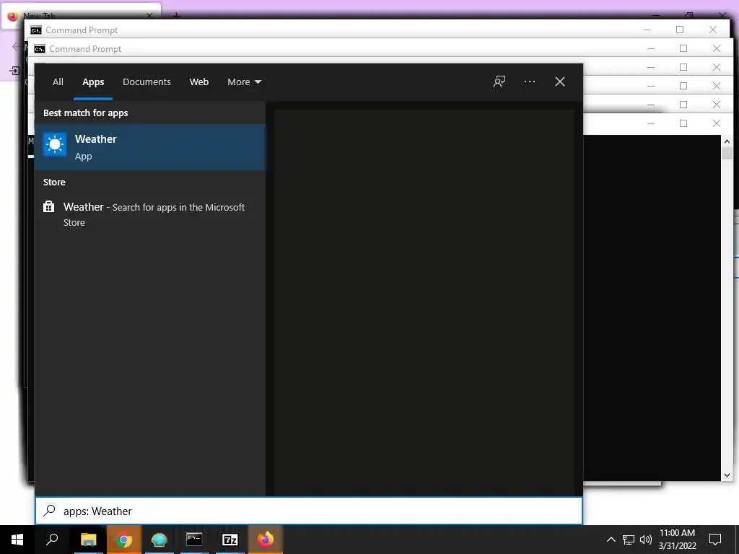The height and width of the screenshot is (554, 739).
Task: Expand the More filters dropdown
Action: click(x=244, y=82)
